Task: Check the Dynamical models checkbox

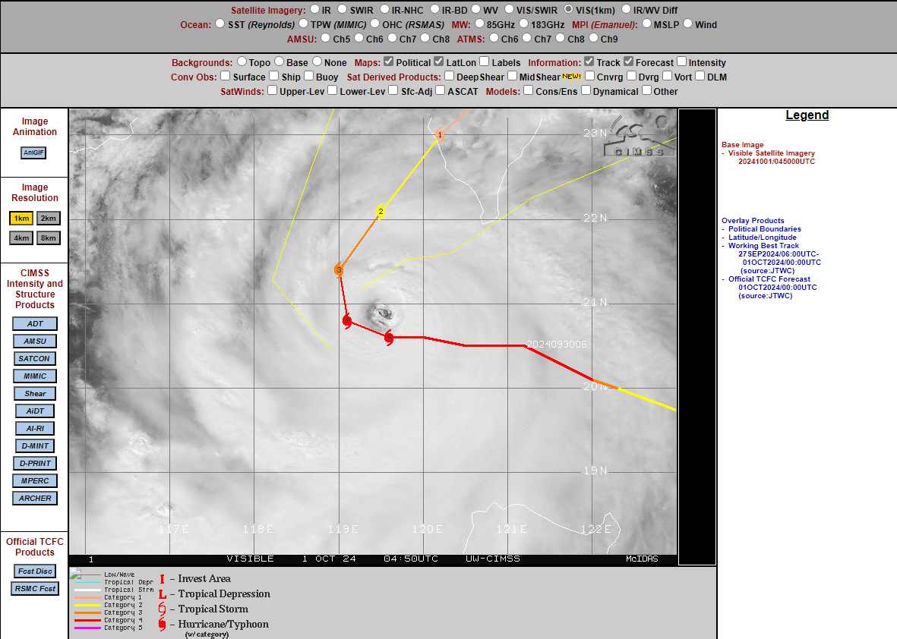Action: point(586,90)
